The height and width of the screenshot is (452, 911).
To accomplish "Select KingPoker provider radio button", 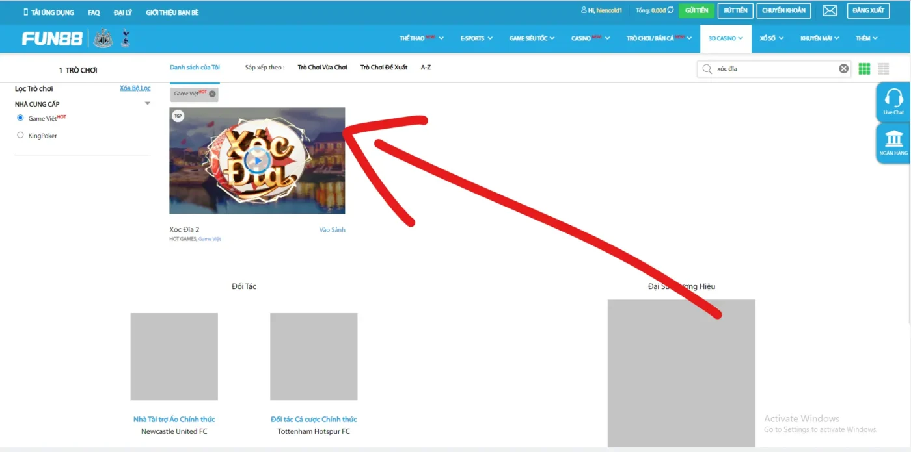I will coord(20,135).
